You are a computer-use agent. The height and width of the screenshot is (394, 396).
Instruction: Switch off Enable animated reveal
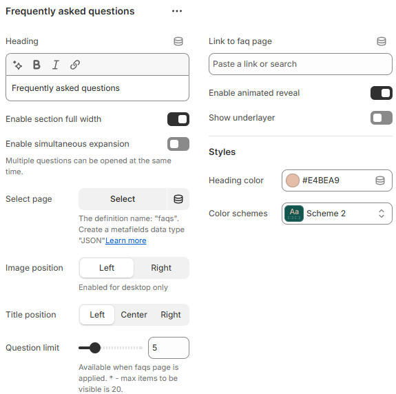pos(382,93)
